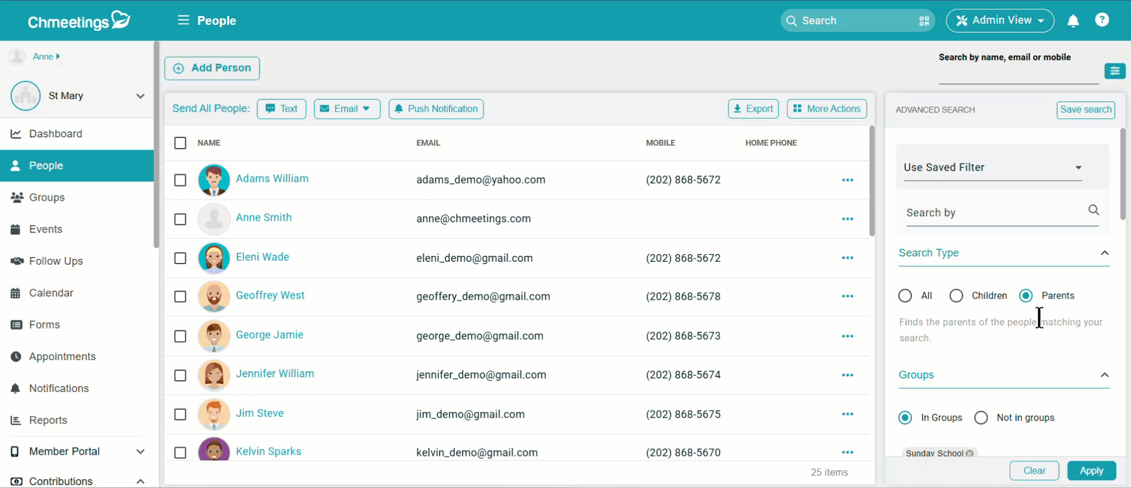Click Geoffrey West's avatar picture
This screenshot has height=488, width=1131.
214,296
